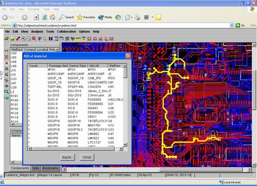Viewport: 257px width, 186px height.
Task: Select U50 in the Components list
Action: pyautogui.click(x=14, y=53)
